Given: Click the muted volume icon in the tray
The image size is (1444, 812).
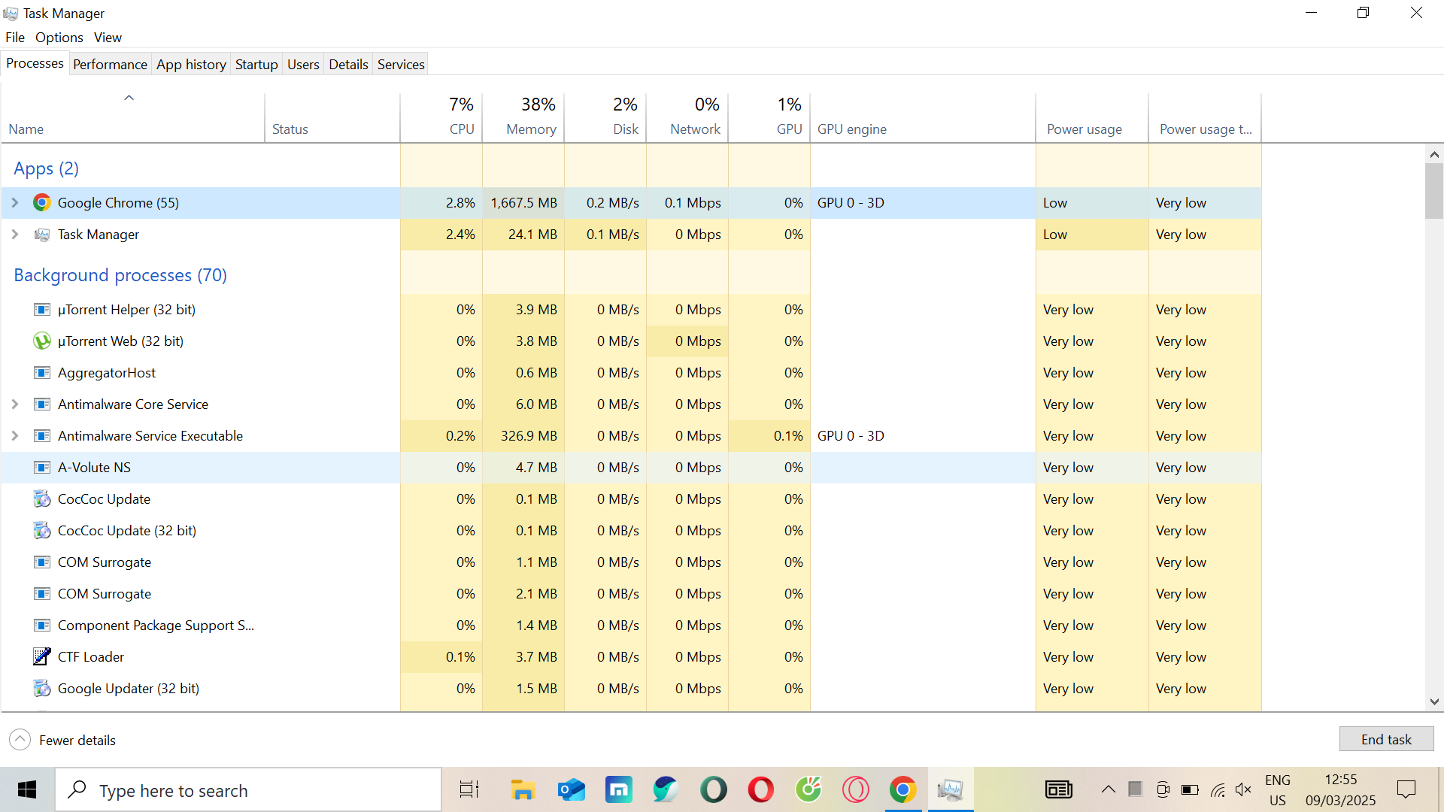Looking at the screenshot, I should coord(1243,789).
